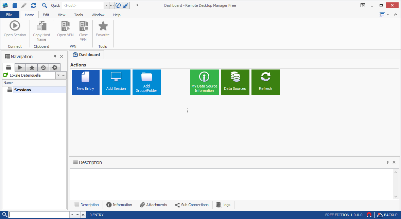Open My Data Source Information tile
This screenshot has height=219, width=401.
click(x=204, y=82)
